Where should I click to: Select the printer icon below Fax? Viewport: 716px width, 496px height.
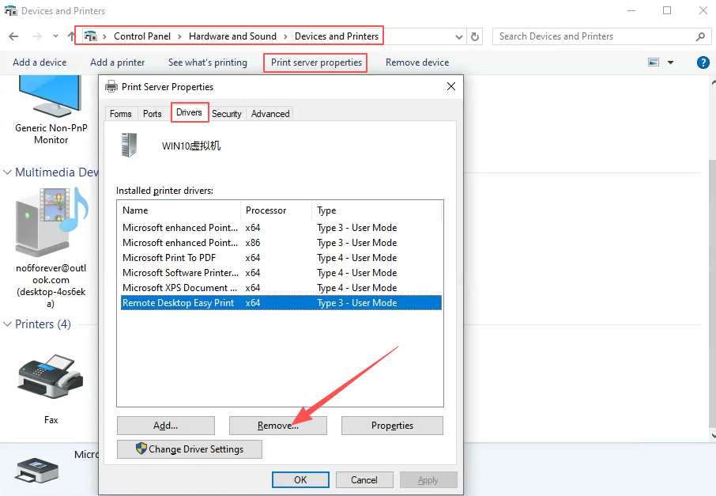tap(36, 470)
